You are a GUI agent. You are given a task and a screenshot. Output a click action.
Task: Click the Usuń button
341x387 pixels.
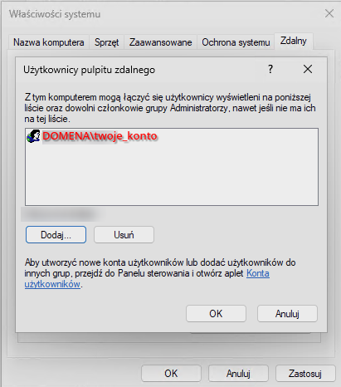[x=124, y=235]
